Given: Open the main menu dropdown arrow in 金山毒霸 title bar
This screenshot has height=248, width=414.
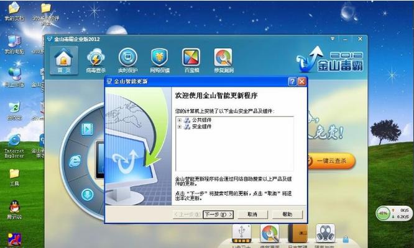Looking at the screenshot, I should (x=333, y=38).
